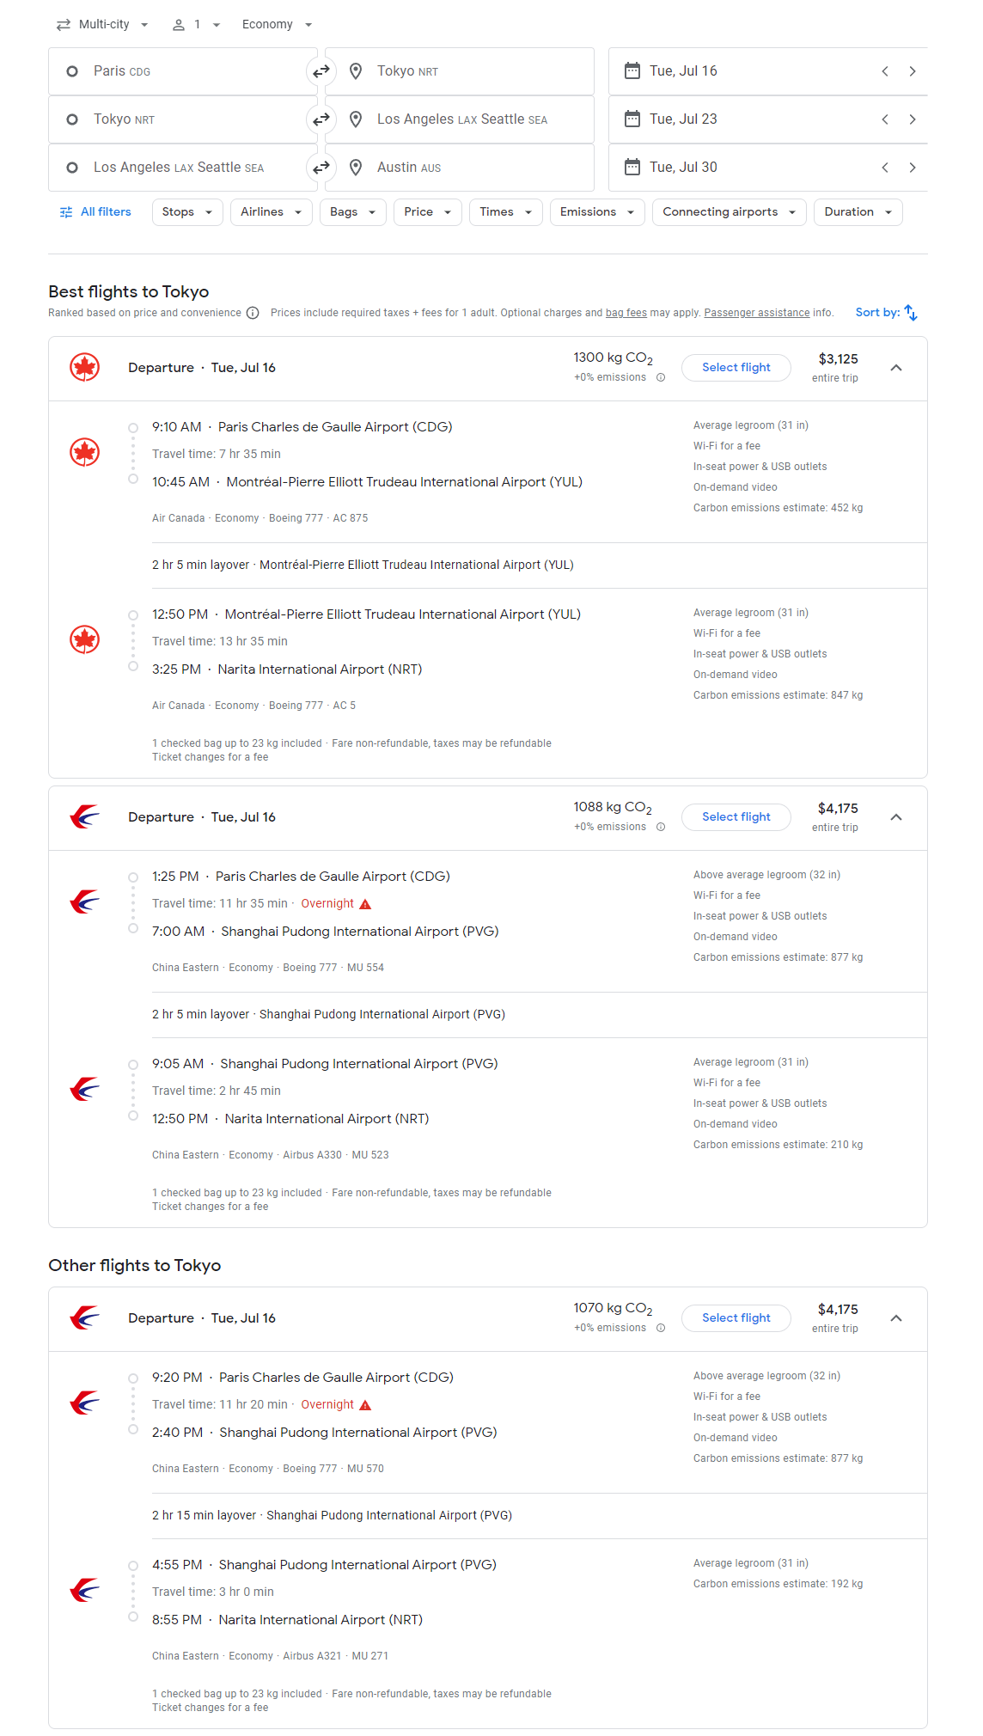Screen dimensions: 983x1736
Task: Open the Stops filter
Action: tap(187, 212)
